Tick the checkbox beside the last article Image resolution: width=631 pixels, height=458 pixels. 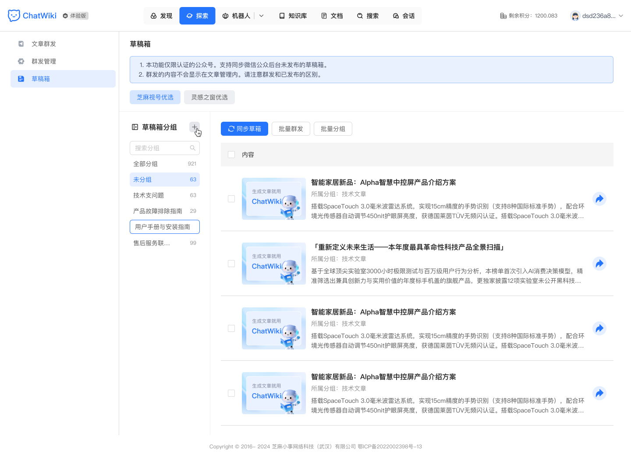tap(231, 393)
